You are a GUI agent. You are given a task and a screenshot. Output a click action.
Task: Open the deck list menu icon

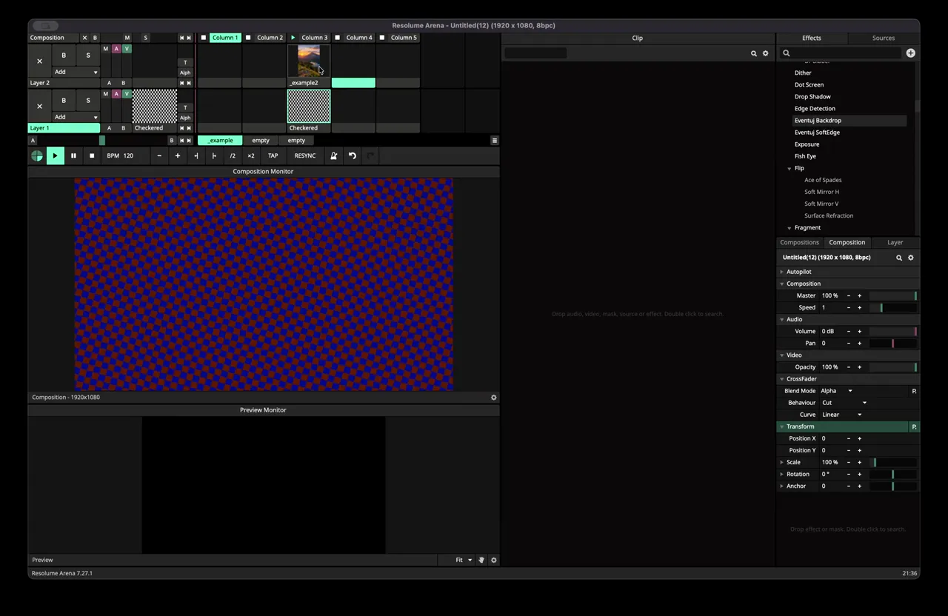point(495,141)
